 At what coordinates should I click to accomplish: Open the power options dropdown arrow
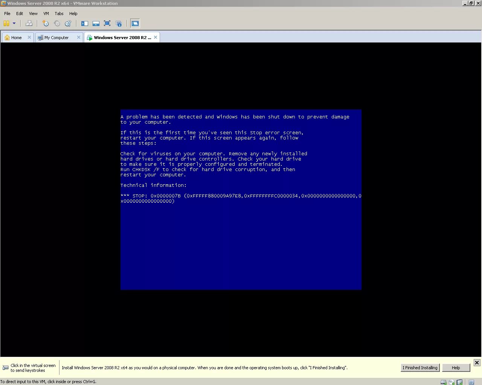[14, 23]
